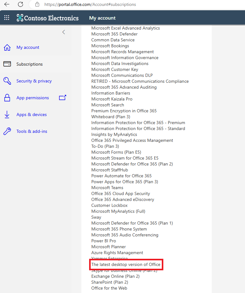
Task: Select 'Microsoft Data Investigations' entry
Action: [120, 63]
